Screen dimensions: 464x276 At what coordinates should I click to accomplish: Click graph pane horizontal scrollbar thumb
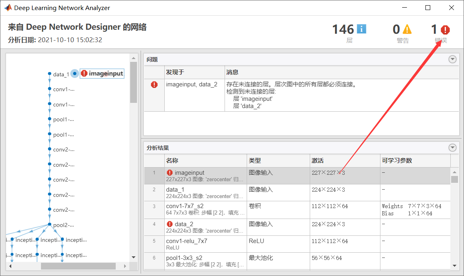pyautogui.click(x=78, y=266)
